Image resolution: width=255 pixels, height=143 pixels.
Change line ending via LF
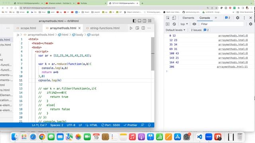pyautogui.click(x=80, y=125)
